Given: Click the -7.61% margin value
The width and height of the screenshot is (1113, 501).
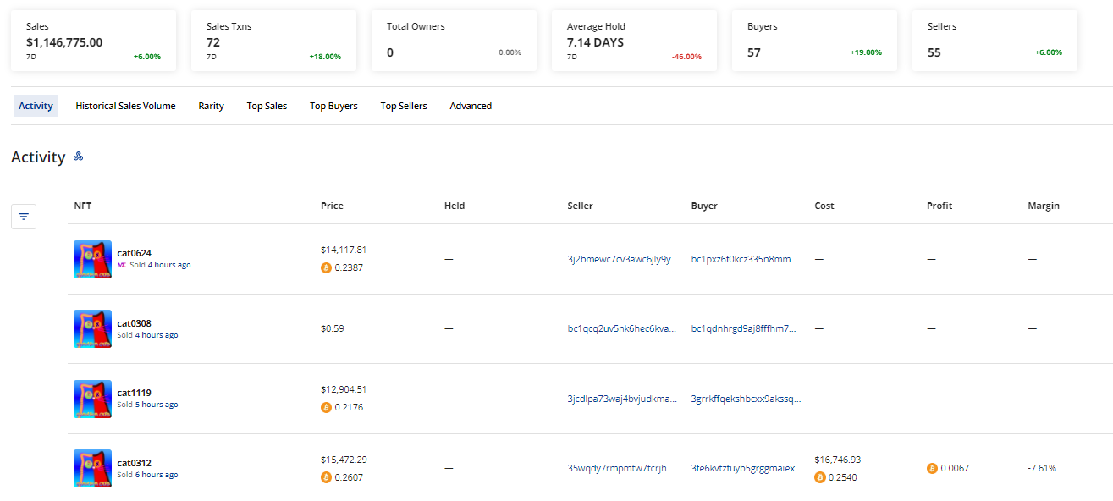Looking at the screenshot, I should pyautogui.click(x=1042, y=468).
